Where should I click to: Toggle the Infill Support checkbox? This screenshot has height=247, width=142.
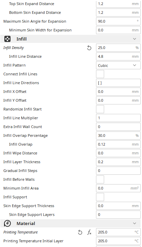tap(100, 197)
